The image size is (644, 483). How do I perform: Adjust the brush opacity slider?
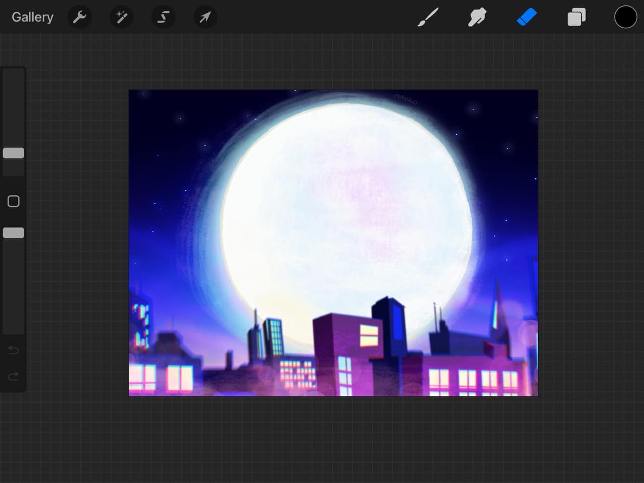click(x=13, y=232)
